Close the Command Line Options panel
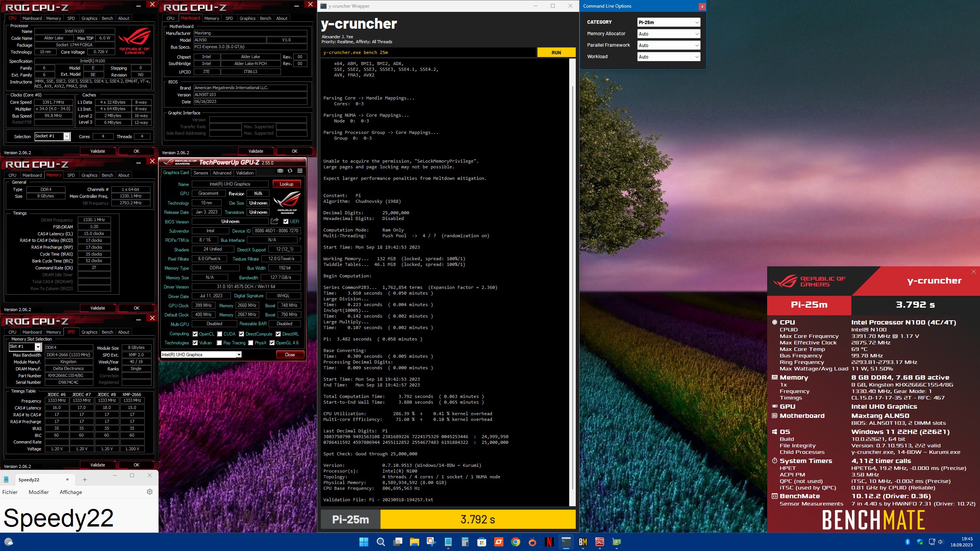The width and height of the screenshot is (980, 551). click(702, 7)
